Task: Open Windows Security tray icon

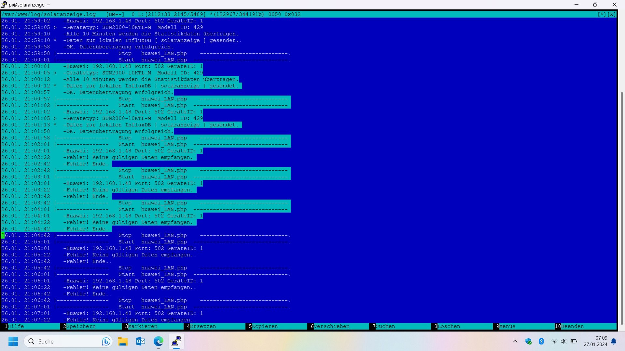Action: click(528, 341)
